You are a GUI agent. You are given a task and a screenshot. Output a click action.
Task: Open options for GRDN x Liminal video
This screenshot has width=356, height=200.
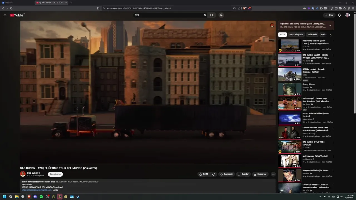[x=333, y=70]
